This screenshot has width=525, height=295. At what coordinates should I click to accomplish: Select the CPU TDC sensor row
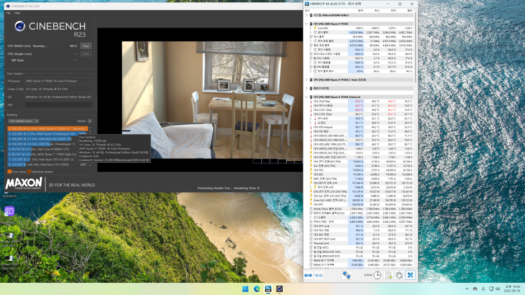[x=361, y=170]
